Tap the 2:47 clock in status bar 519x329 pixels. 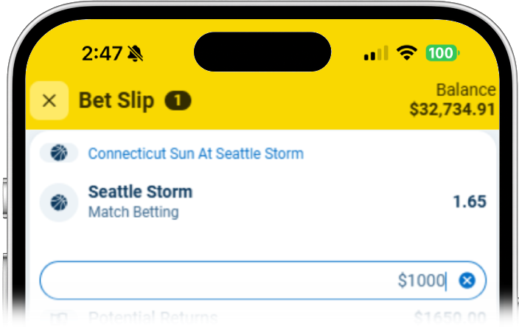pyautogui.click(x=102, y=53)
